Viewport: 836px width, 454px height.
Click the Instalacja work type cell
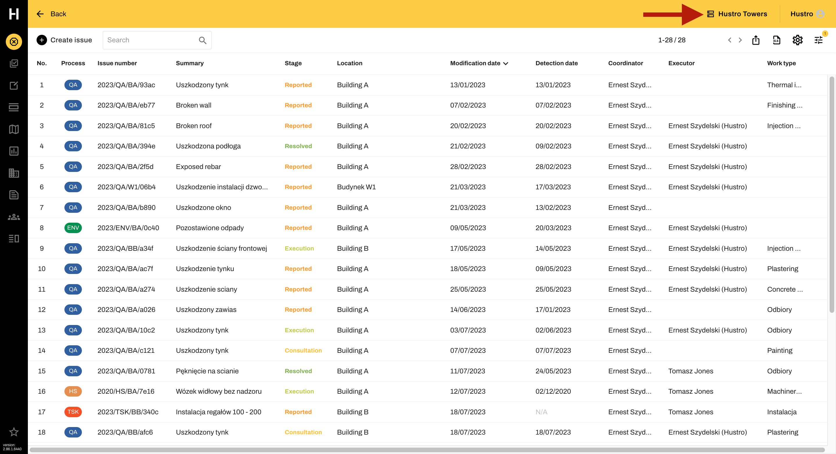(781, 412)
